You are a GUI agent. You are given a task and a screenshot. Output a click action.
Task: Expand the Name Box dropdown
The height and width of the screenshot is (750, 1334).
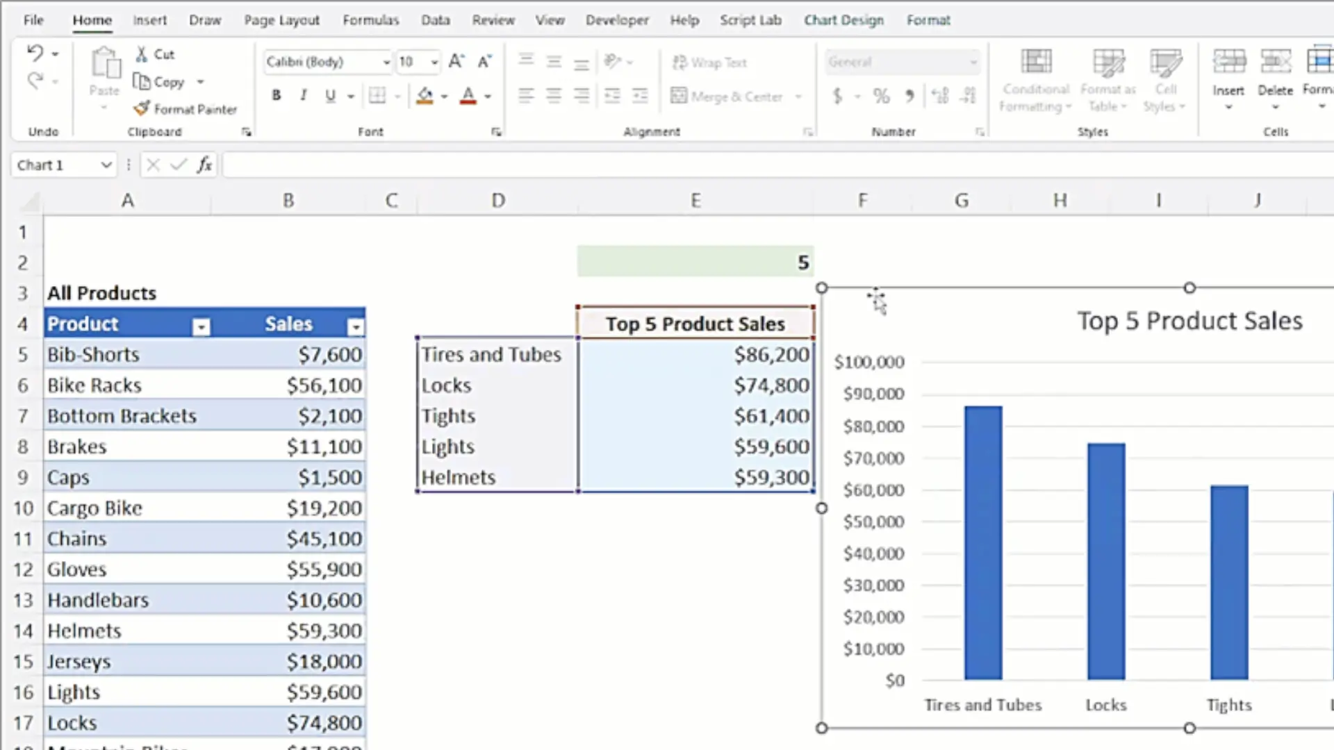pyautogui.click(x=106, y=165)
